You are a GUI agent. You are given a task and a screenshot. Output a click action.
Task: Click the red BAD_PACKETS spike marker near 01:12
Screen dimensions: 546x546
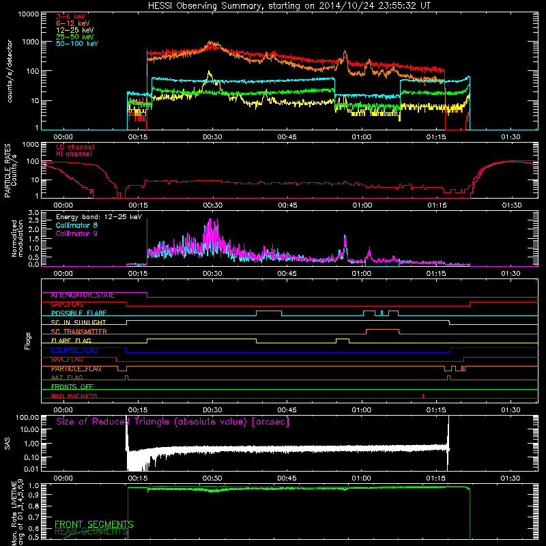click(423, 396)
